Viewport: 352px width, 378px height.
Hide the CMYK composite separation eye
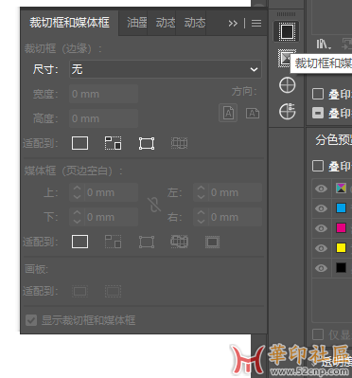321,189
